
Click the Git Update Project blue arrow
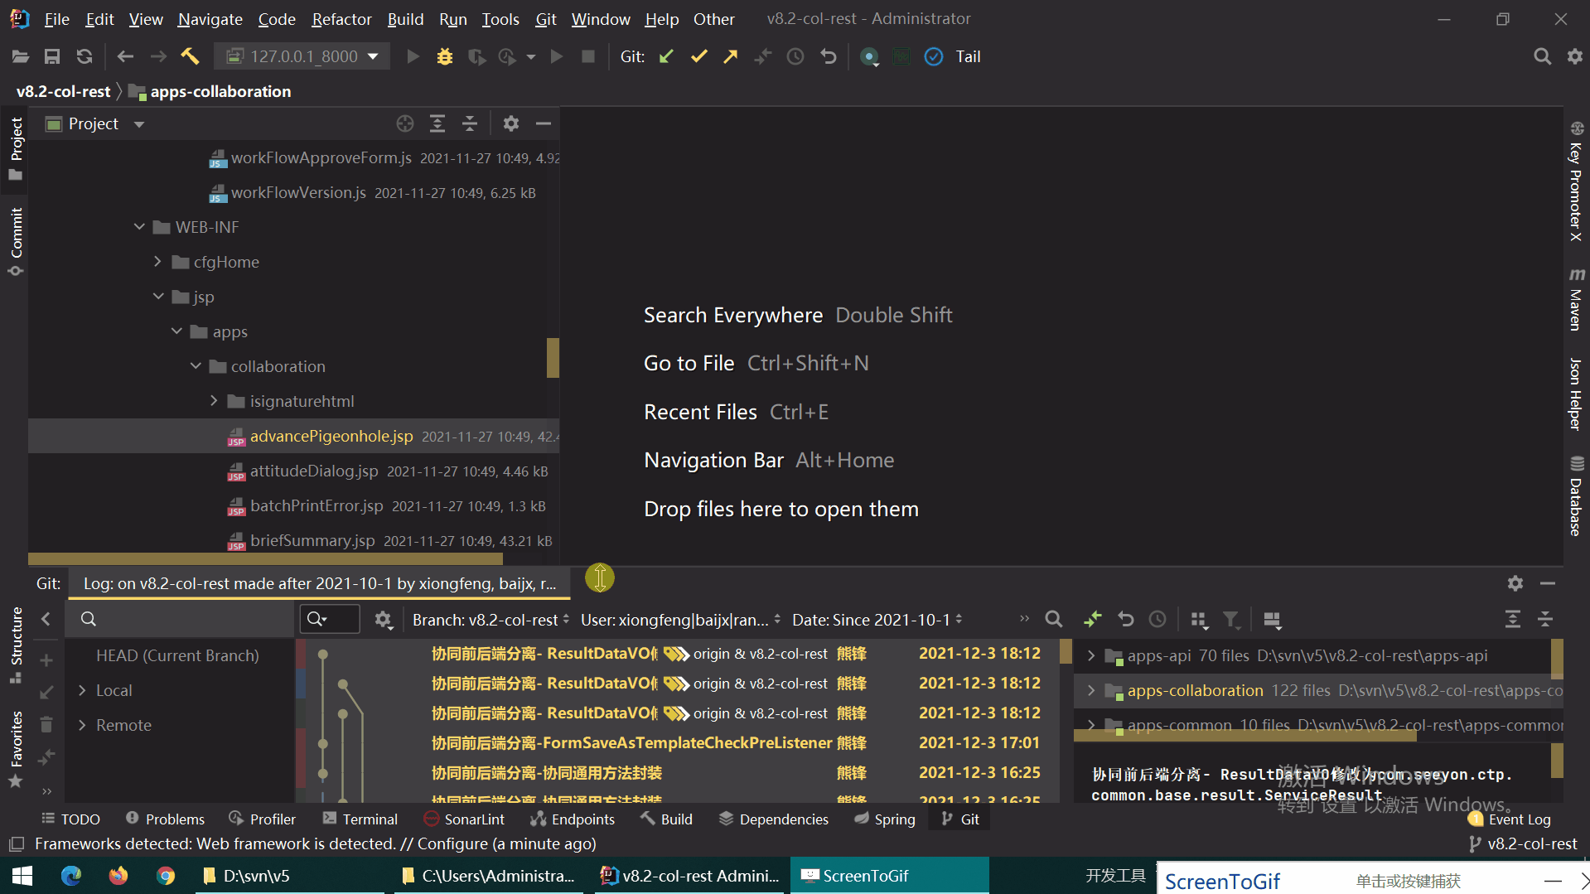tap(666, 56)
